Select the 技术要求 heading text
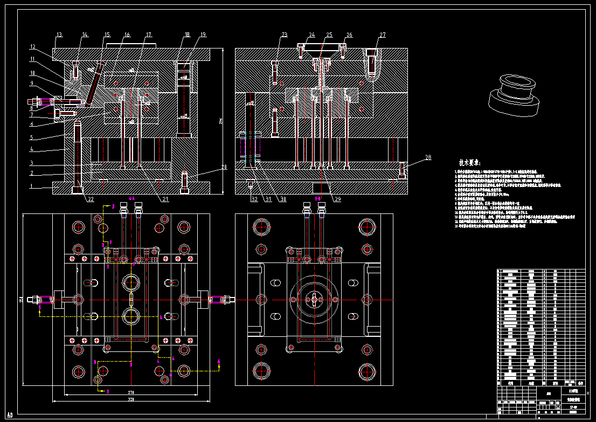Viewport: 596px width, 422px height. tap(469, 163)
